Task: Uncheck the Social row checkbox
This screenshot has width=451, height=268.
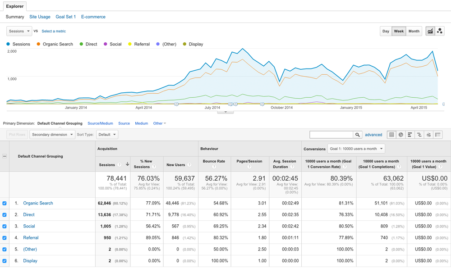Action: [x=5, y=227]
